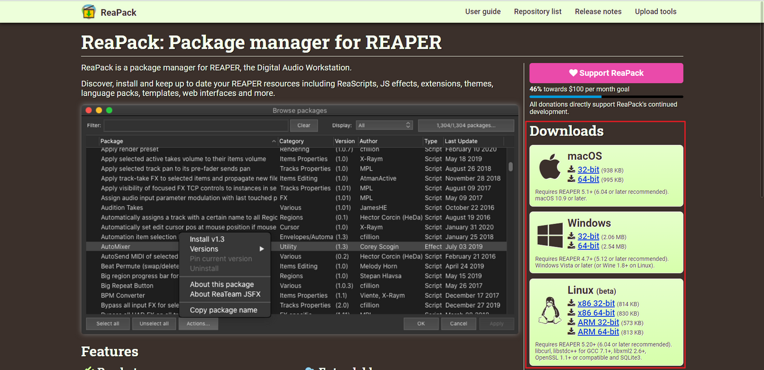This screenshot has width=764, height=370.
Task: Click author 'Corey Scogin' cell
Action: 379,246
